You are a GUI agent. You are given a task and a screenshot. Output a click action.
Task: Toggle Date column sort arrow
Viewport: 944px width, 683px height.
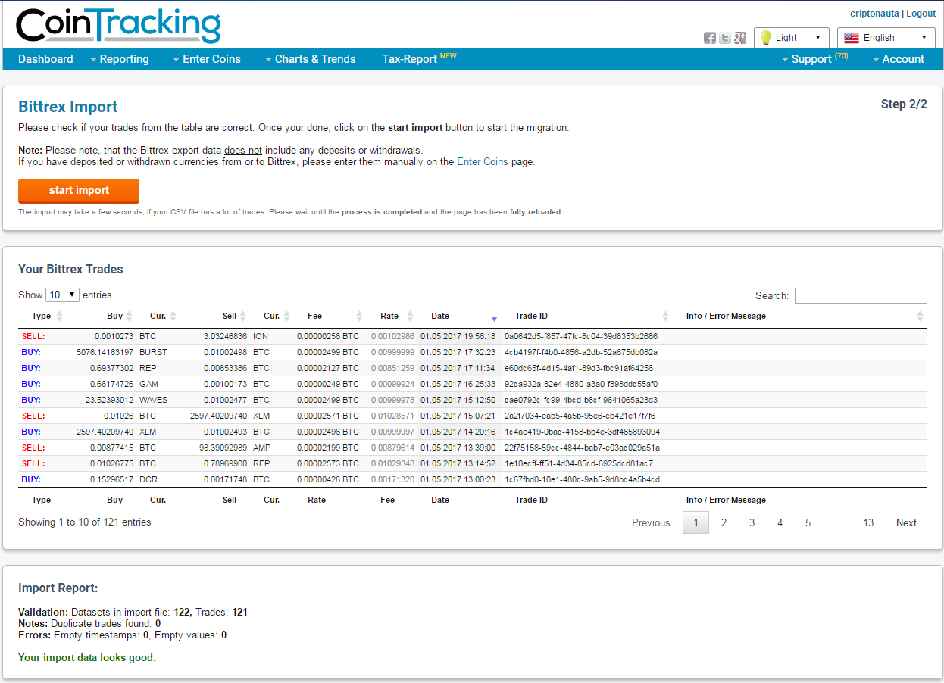[494, 318]
